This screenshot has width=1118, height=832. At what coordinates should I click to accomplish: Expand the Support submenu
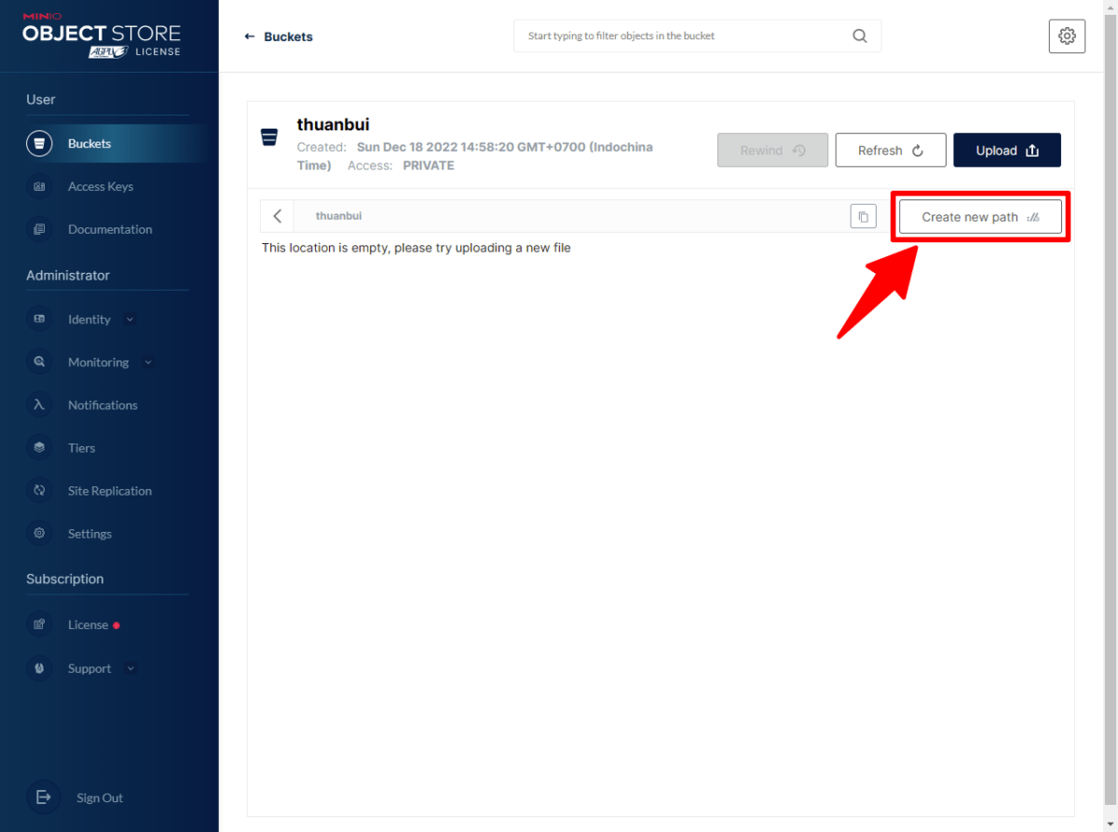coord(130,669)
